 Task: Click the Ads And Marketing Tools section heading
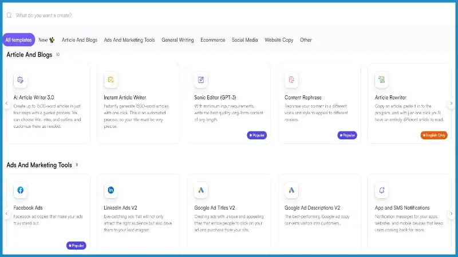(39, 165)
